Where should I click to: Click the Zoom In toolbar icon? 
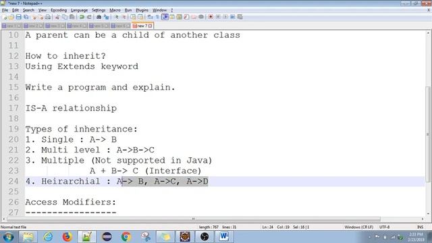click(x=117, y=17)
